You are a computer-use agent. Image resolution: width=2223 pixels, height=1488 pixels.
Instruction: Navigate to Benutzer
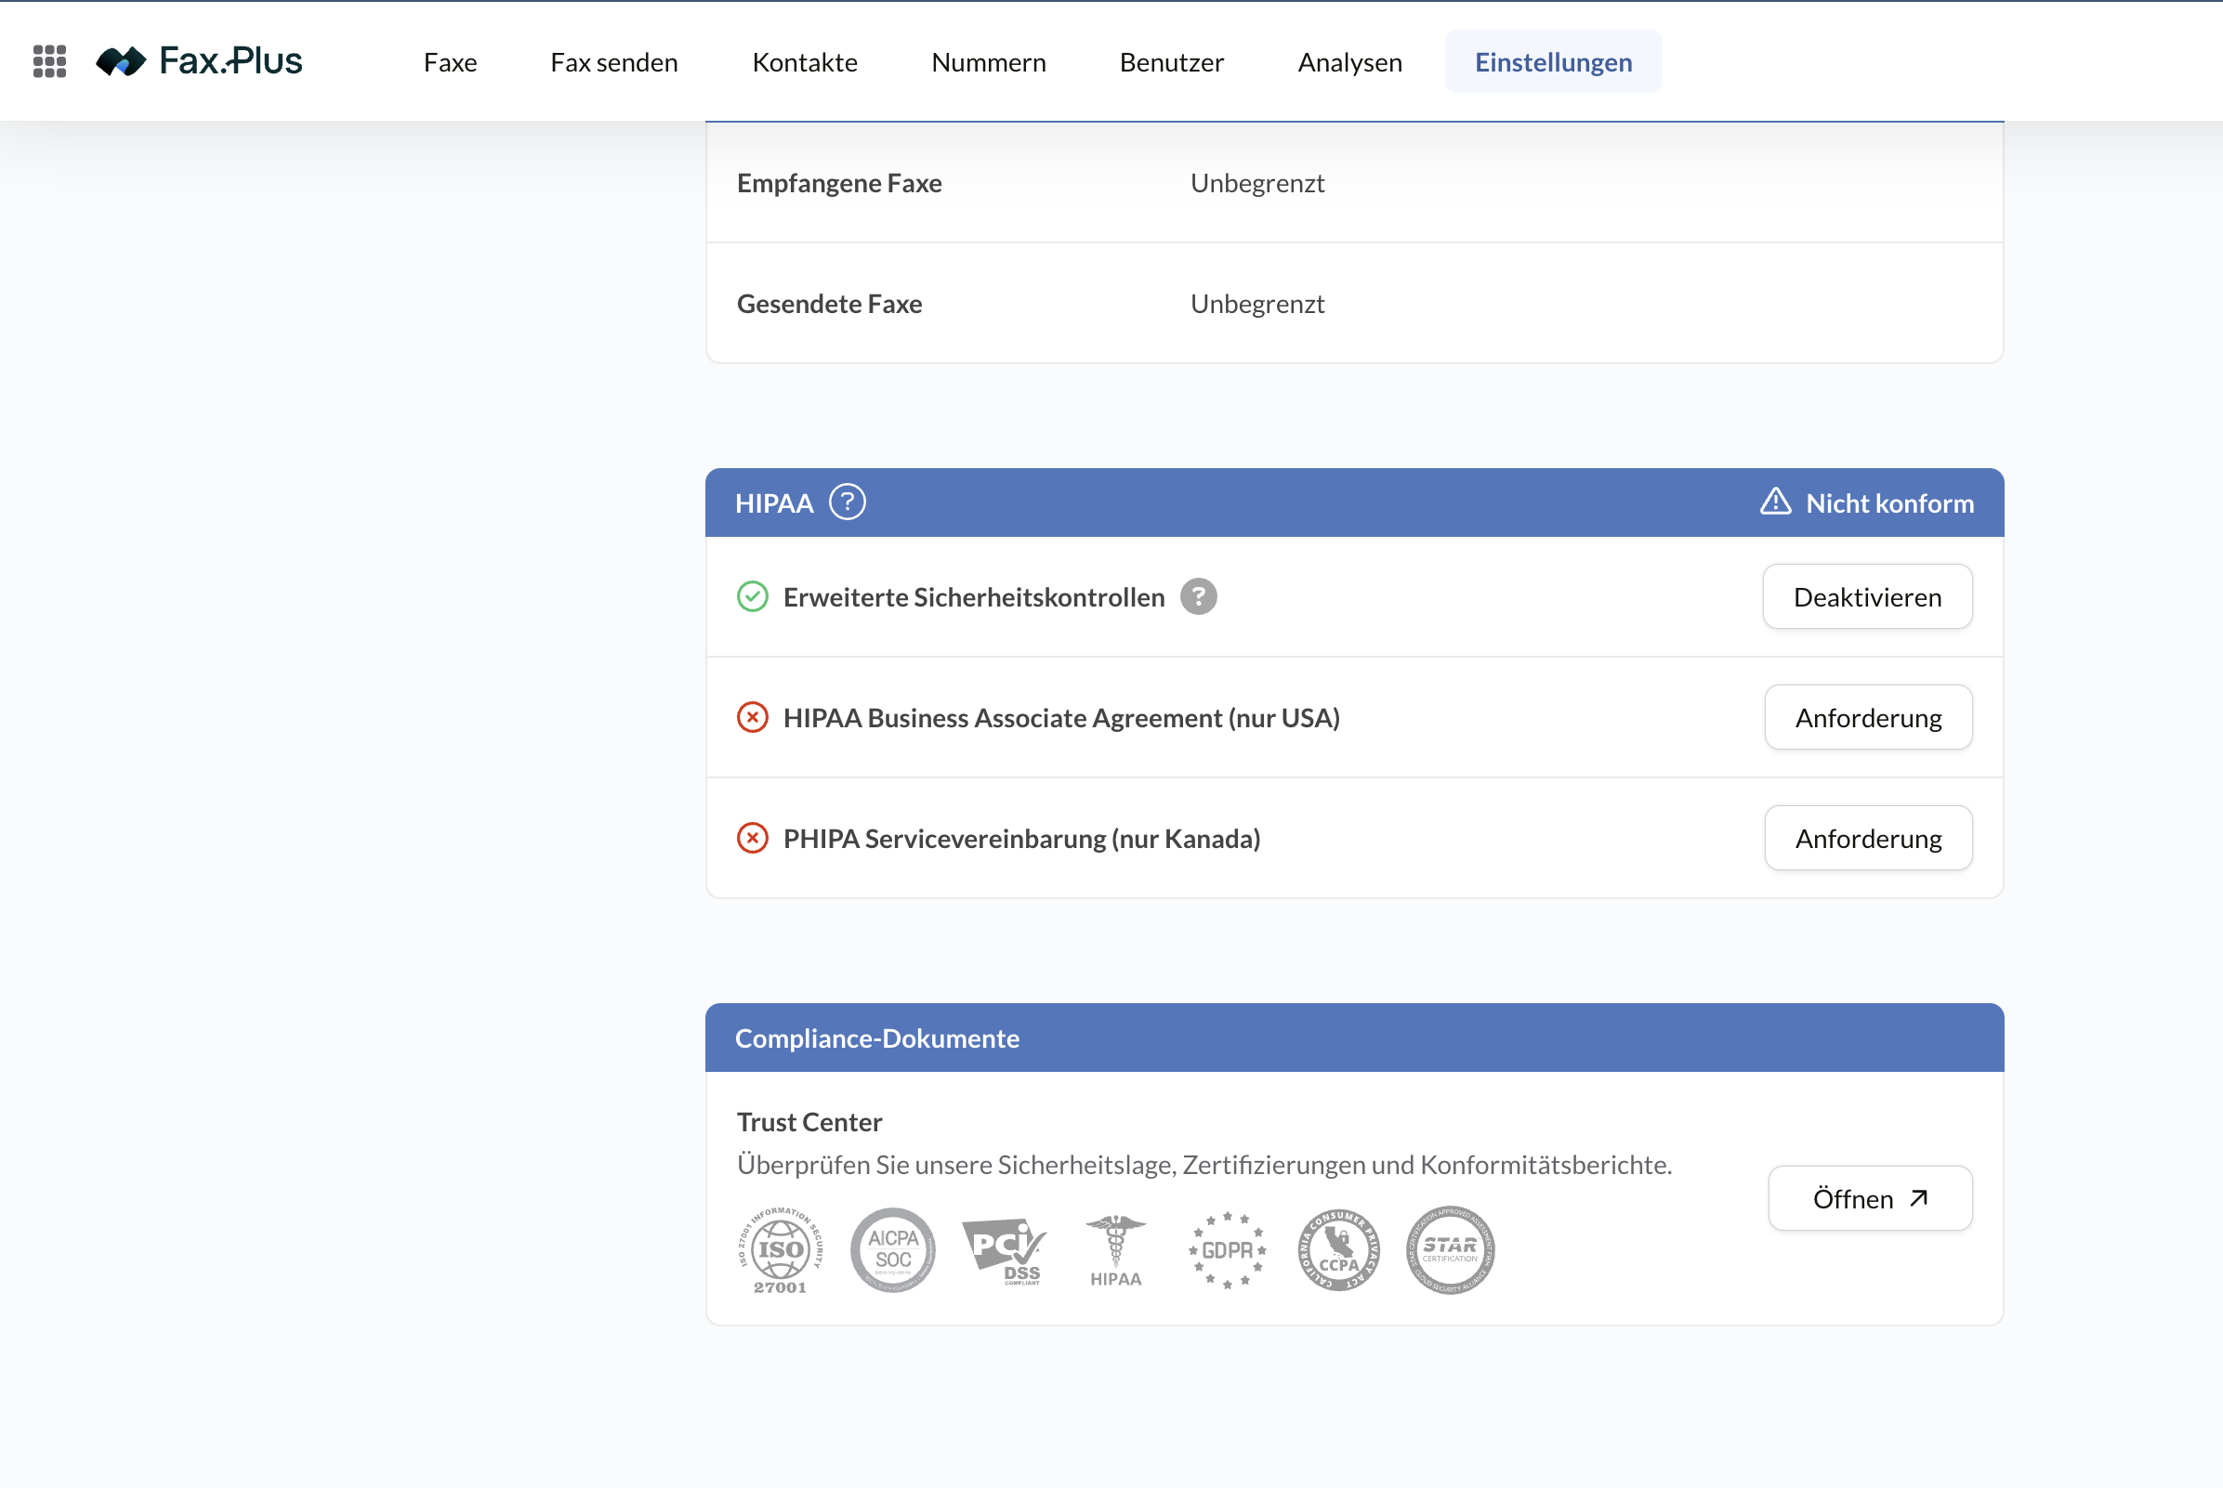(x=1172, y=61)
